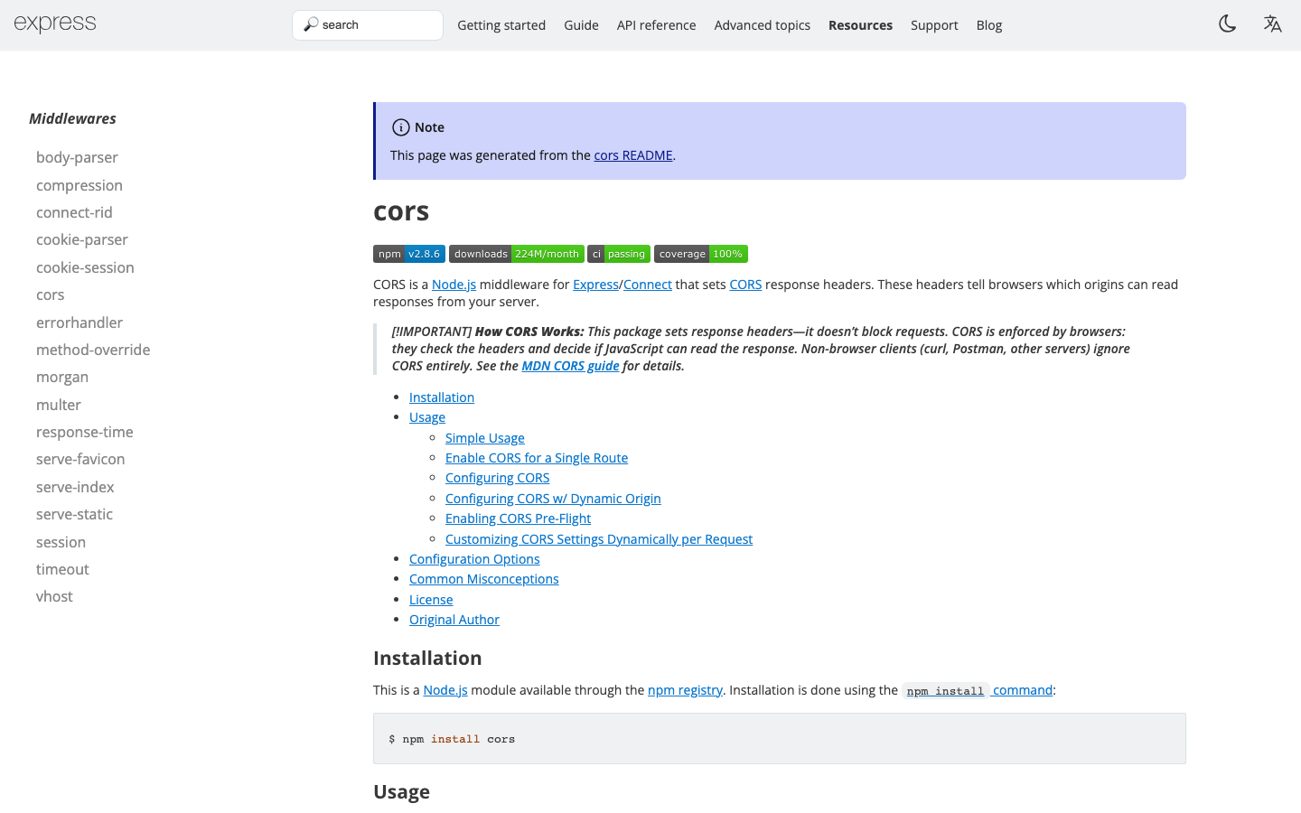Open the CORS link in intro paragraph
The image size is (1301, 813).
(x=745, y=285)
